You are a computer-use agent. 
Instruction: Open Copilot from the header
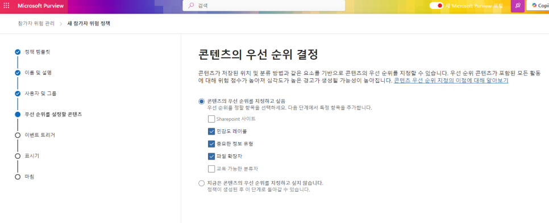538,6
